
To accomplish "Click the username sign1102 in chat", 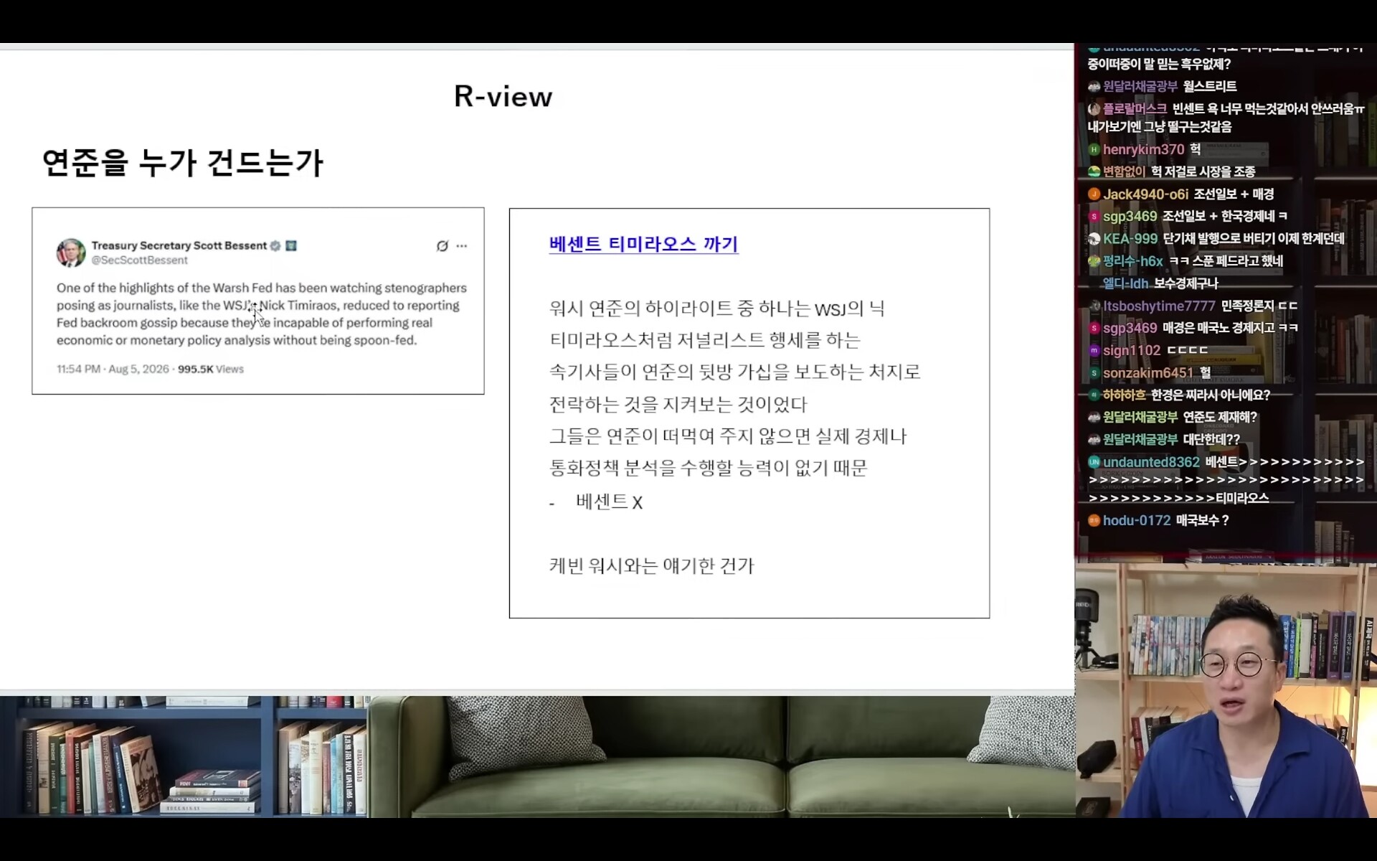I will click(x=1131, y=351).
